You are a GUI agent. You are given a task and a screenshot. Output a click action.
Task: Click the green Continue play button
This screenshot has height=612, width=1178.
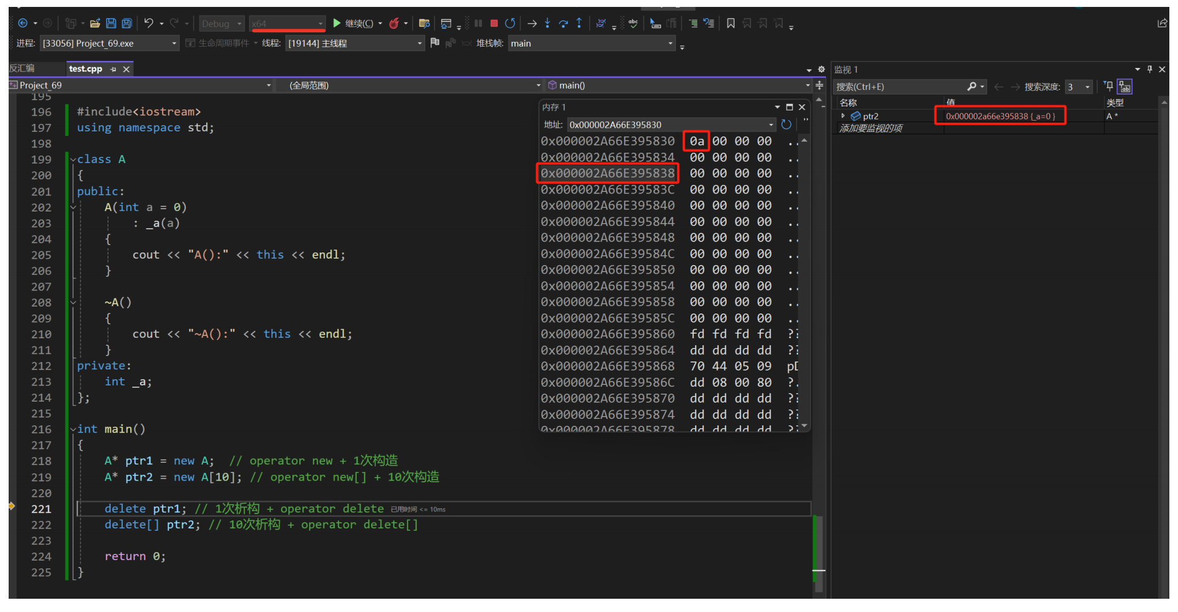[x=337, y=23]
